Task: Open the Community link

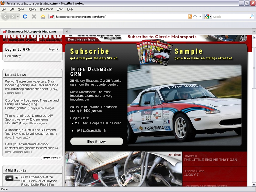Action: 13,56
